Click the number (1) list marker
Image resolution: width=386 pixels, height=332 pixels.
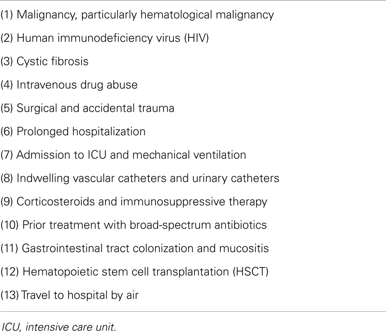point(7,15)
